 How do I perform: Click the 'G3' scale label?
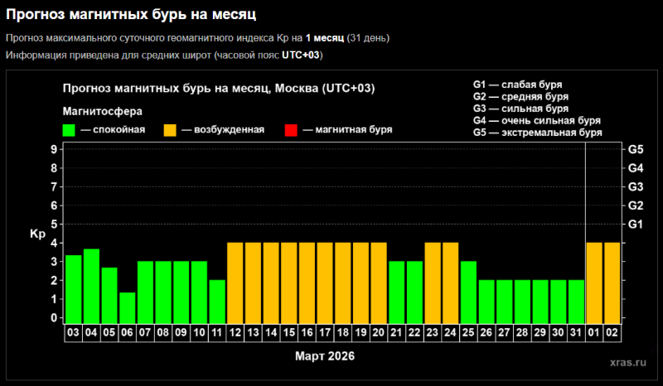[636, 186]
